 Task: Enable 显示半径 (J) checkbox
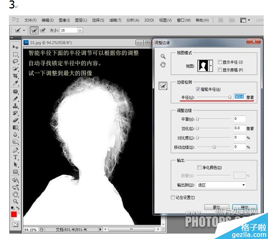point(220,62)
